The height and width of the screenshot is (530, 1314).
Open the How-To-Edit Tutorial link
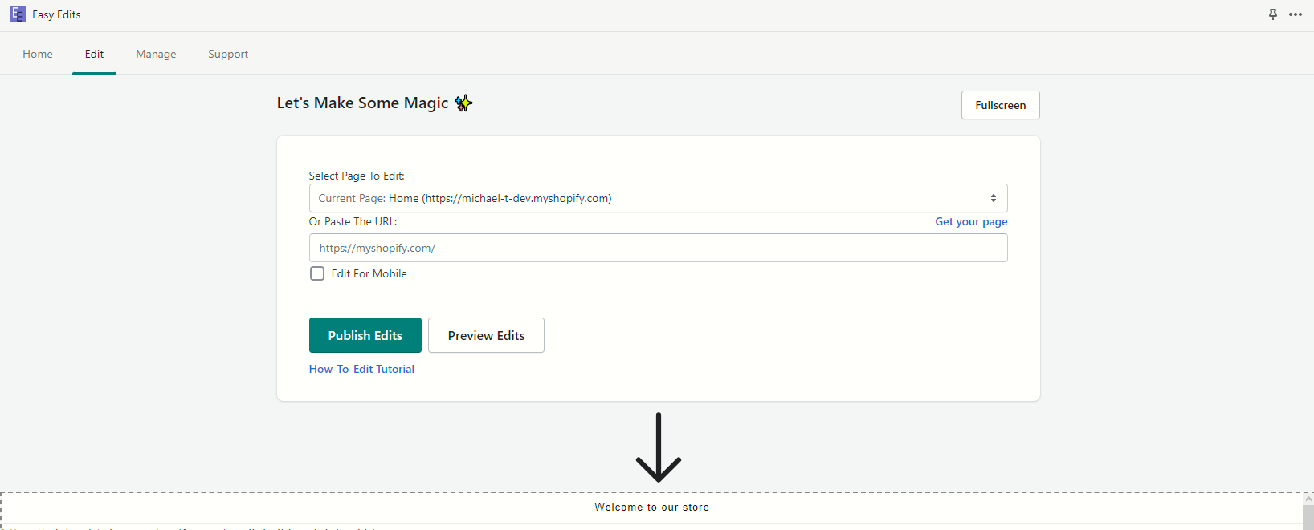[361, 369]
